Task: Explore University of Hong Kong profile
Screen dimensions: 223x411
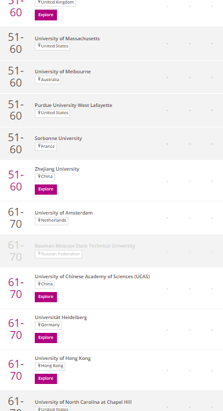Action: (46, 379)
